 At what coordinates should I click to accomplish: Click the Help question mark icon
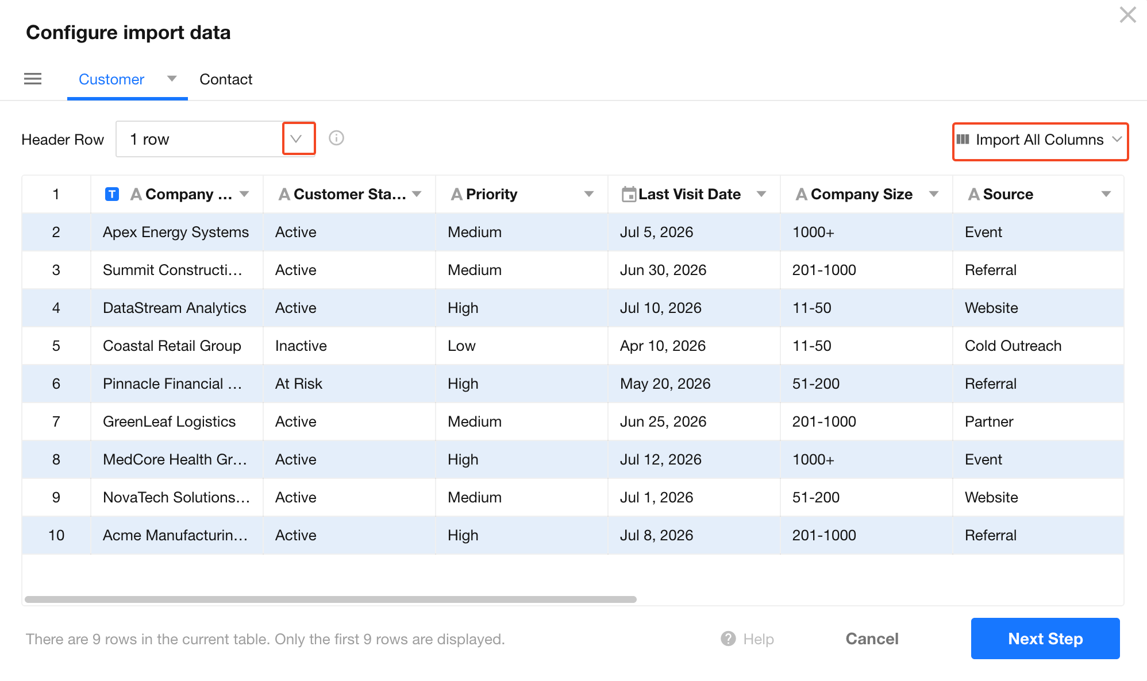click(x=728, y=639)
